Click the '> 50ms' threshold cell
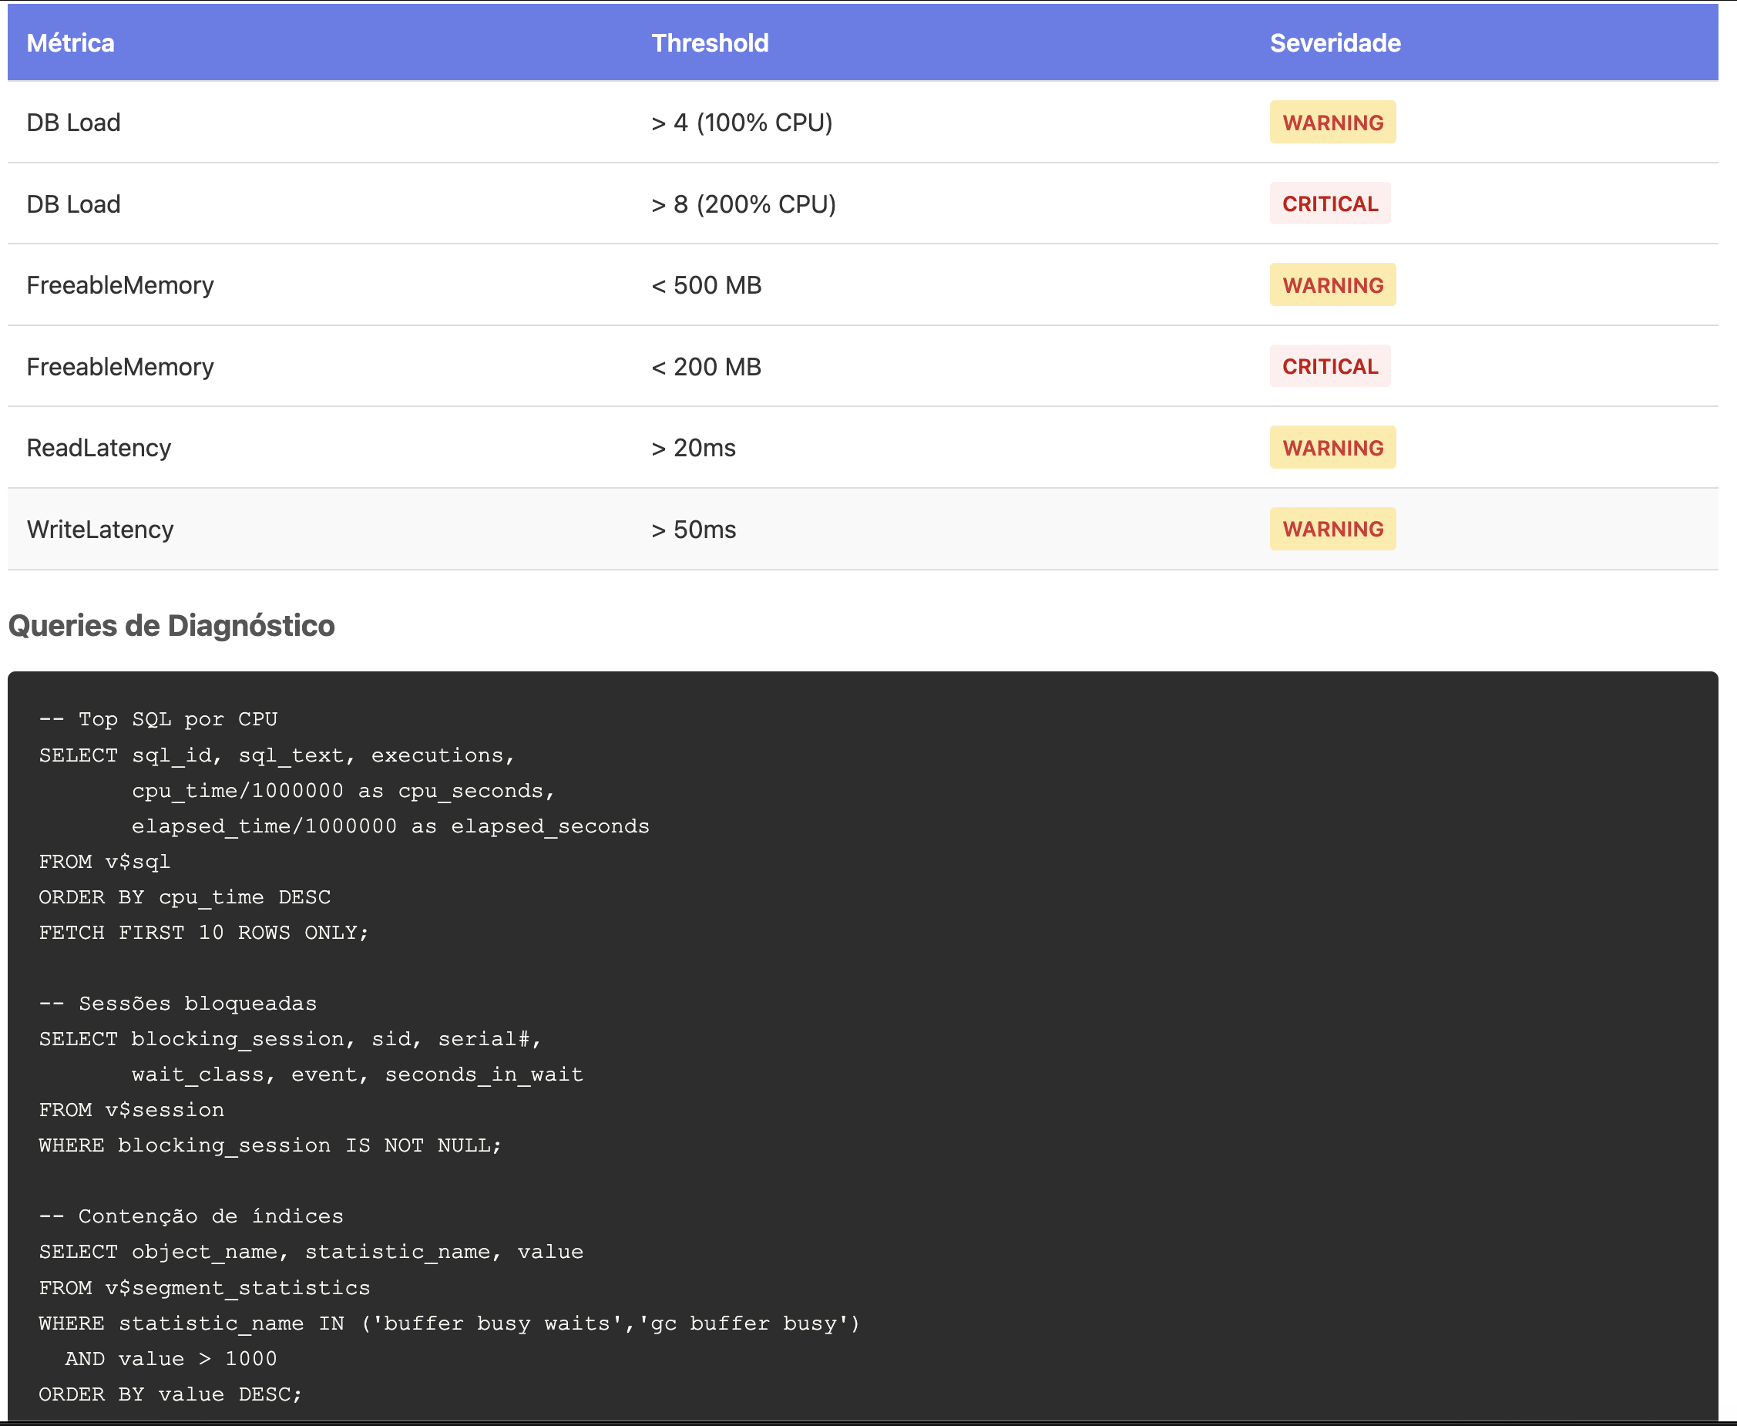 [x=693, y=529]
